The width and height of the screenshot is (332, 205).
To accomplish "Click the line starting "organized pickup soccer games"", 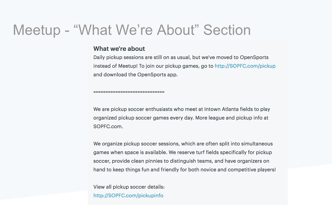I will (181, 118).
